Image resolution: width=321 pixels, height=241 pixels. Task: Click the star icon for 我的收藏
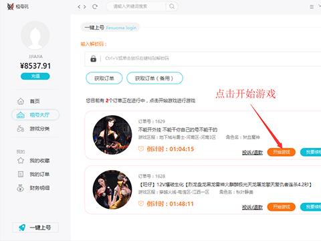[21, 161]
